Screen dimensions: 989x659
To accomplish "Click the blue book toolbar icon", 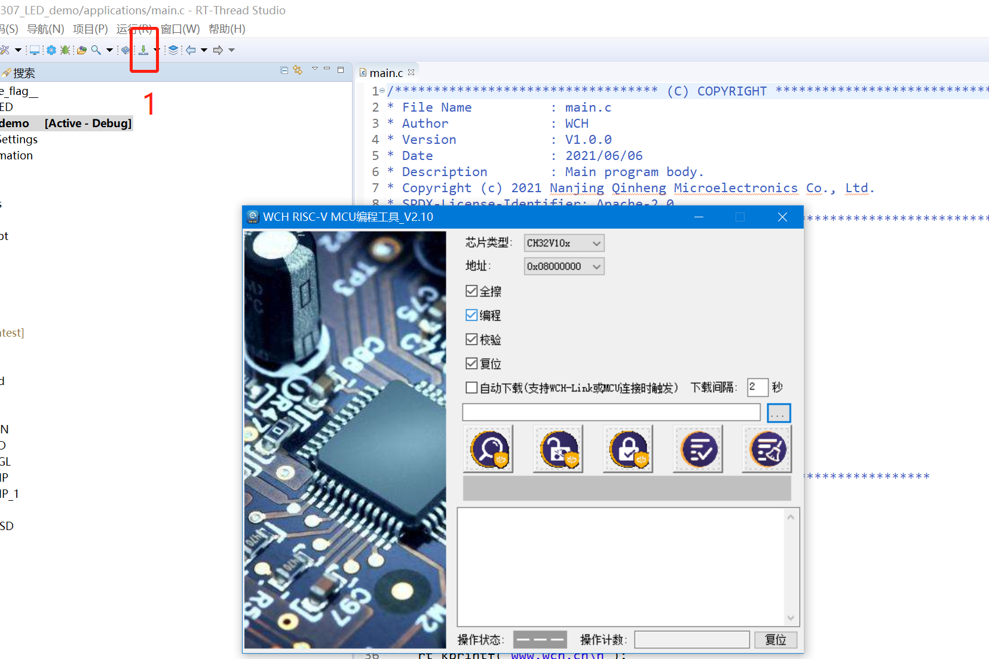I will pos(125,50).
